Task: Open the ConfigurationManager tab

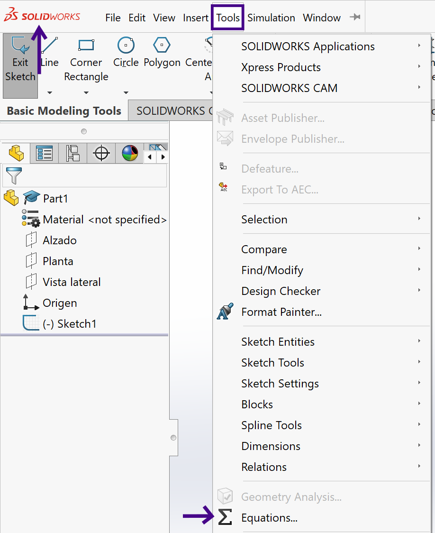Action: pyautogui.click(x=72, y=153)
